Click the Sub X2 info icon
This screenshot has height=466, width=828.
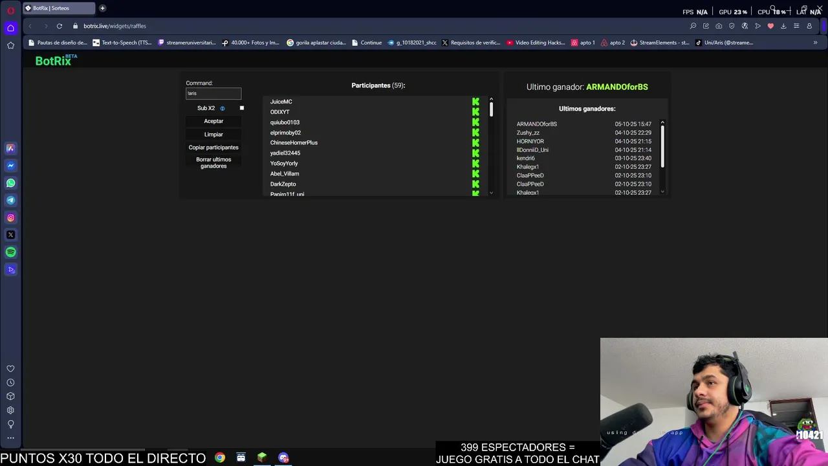pyautogui.click(x=222, y=108)
